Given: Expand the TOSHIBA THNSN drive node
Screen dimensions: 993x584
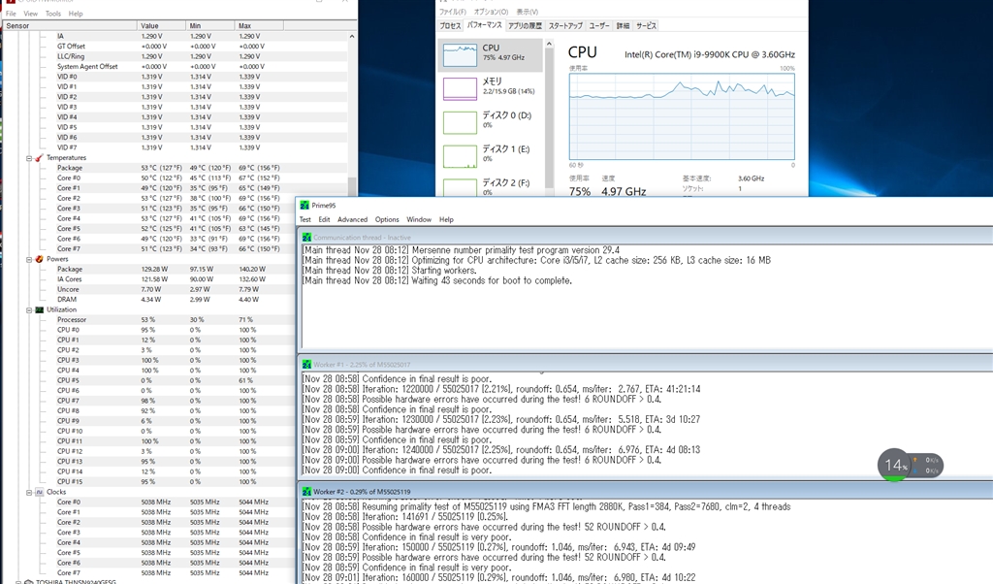Looking at the screenshot, I should coord(18,581).
